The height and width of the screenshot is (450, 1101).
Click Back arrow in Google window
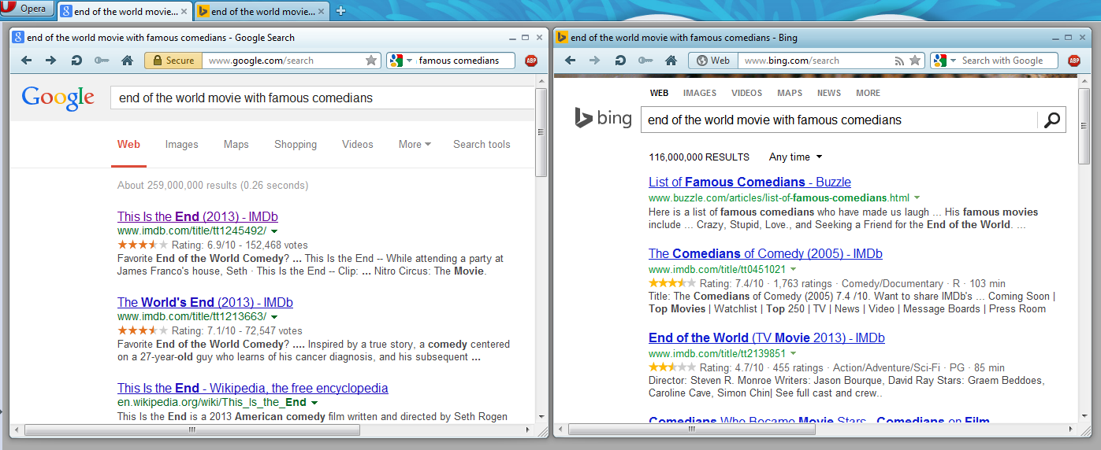(27, 61)
